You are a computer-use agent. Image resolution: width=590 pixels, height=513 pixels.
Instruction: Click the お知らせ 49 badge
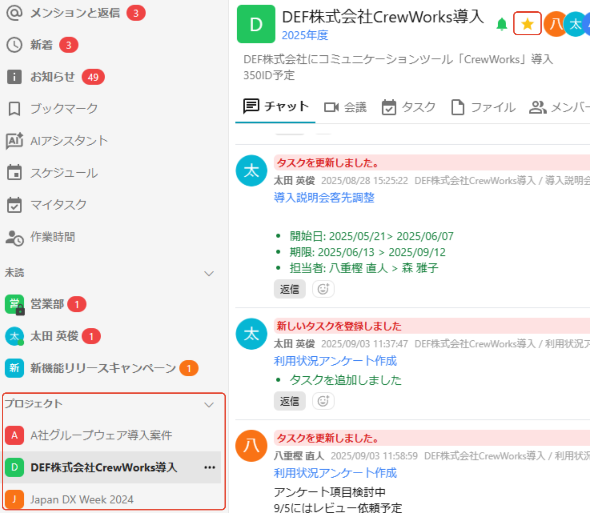click(x=93, y=77)
